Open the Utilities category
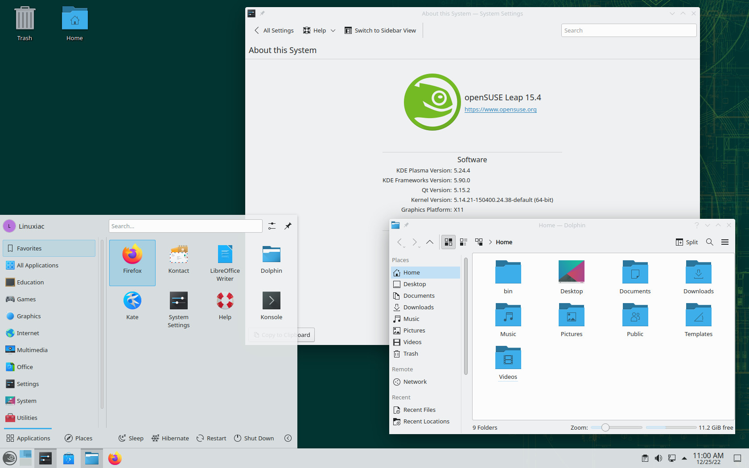Image resolution: width=749 pixels, height=468 pixels. [x=49, y=418]
